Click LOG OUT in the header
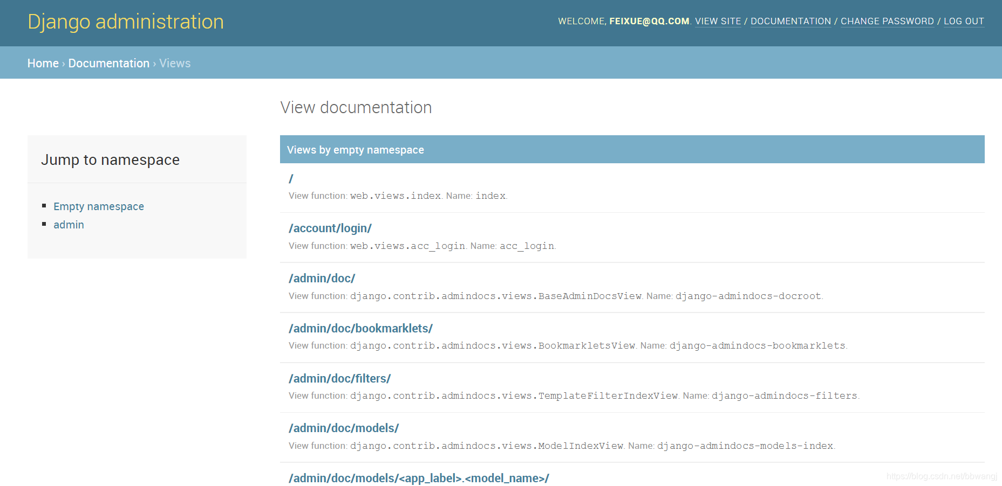Viewport: 1002px width, 486px height. (964, 22)
